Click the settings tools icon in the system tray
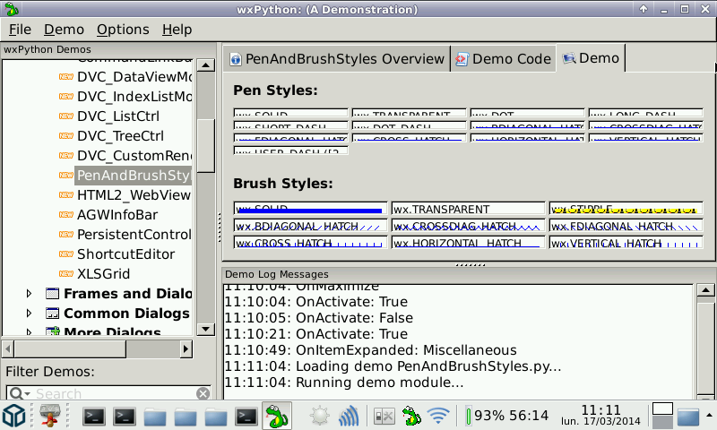The image size is (717, 430). 384,416
